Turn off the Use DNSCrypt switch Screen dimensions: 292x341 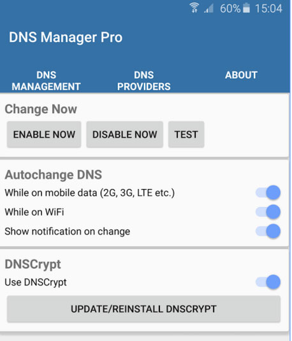pyautogui.click(x=268, y=282)
